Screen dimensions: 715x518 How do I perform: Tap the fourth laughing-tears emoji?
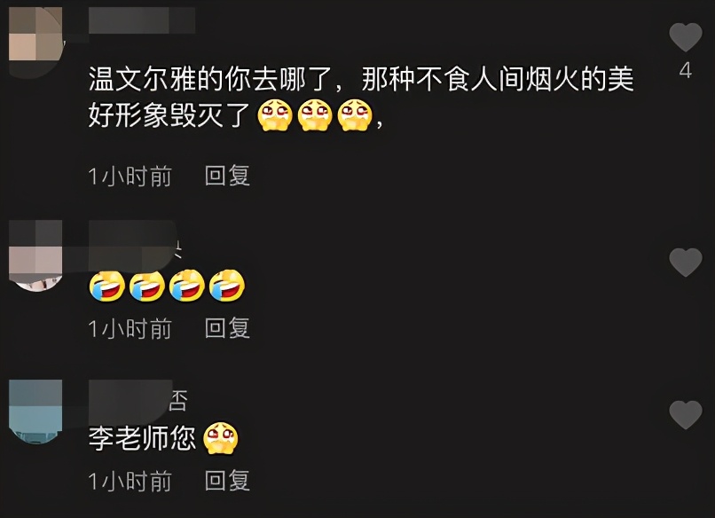tap(227, 286)
